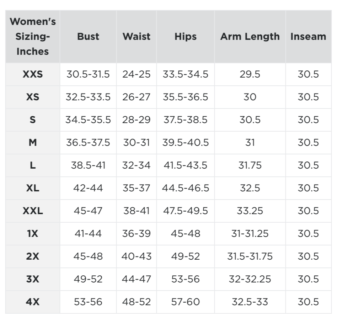337x318 pixels.
Task: Click hips value 49-52 for size 2X
Action: coord(186,256)
